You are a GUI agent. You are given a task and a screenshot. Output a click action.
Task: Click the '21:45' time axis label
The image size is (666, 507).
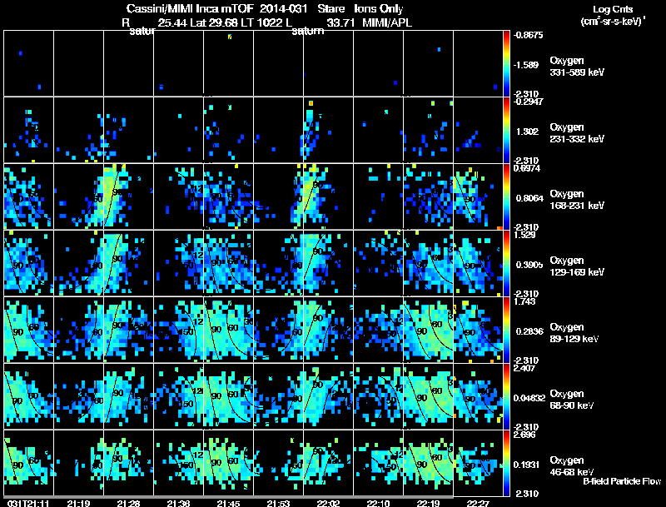point(228,503)
